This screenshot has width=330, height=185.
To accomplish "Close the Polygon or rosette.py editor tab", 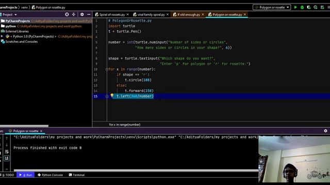I will 245,14.
